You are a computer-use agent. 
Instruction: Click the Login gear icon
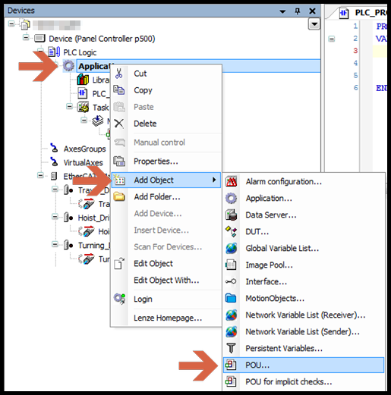pos(119,299)
